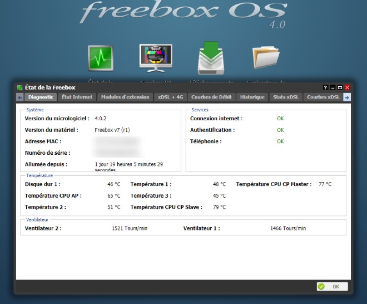Click the Ventilateur 2 speed 1521 Tours/min
This screenshot has height=304, width=367.
(x=130, y=228)
